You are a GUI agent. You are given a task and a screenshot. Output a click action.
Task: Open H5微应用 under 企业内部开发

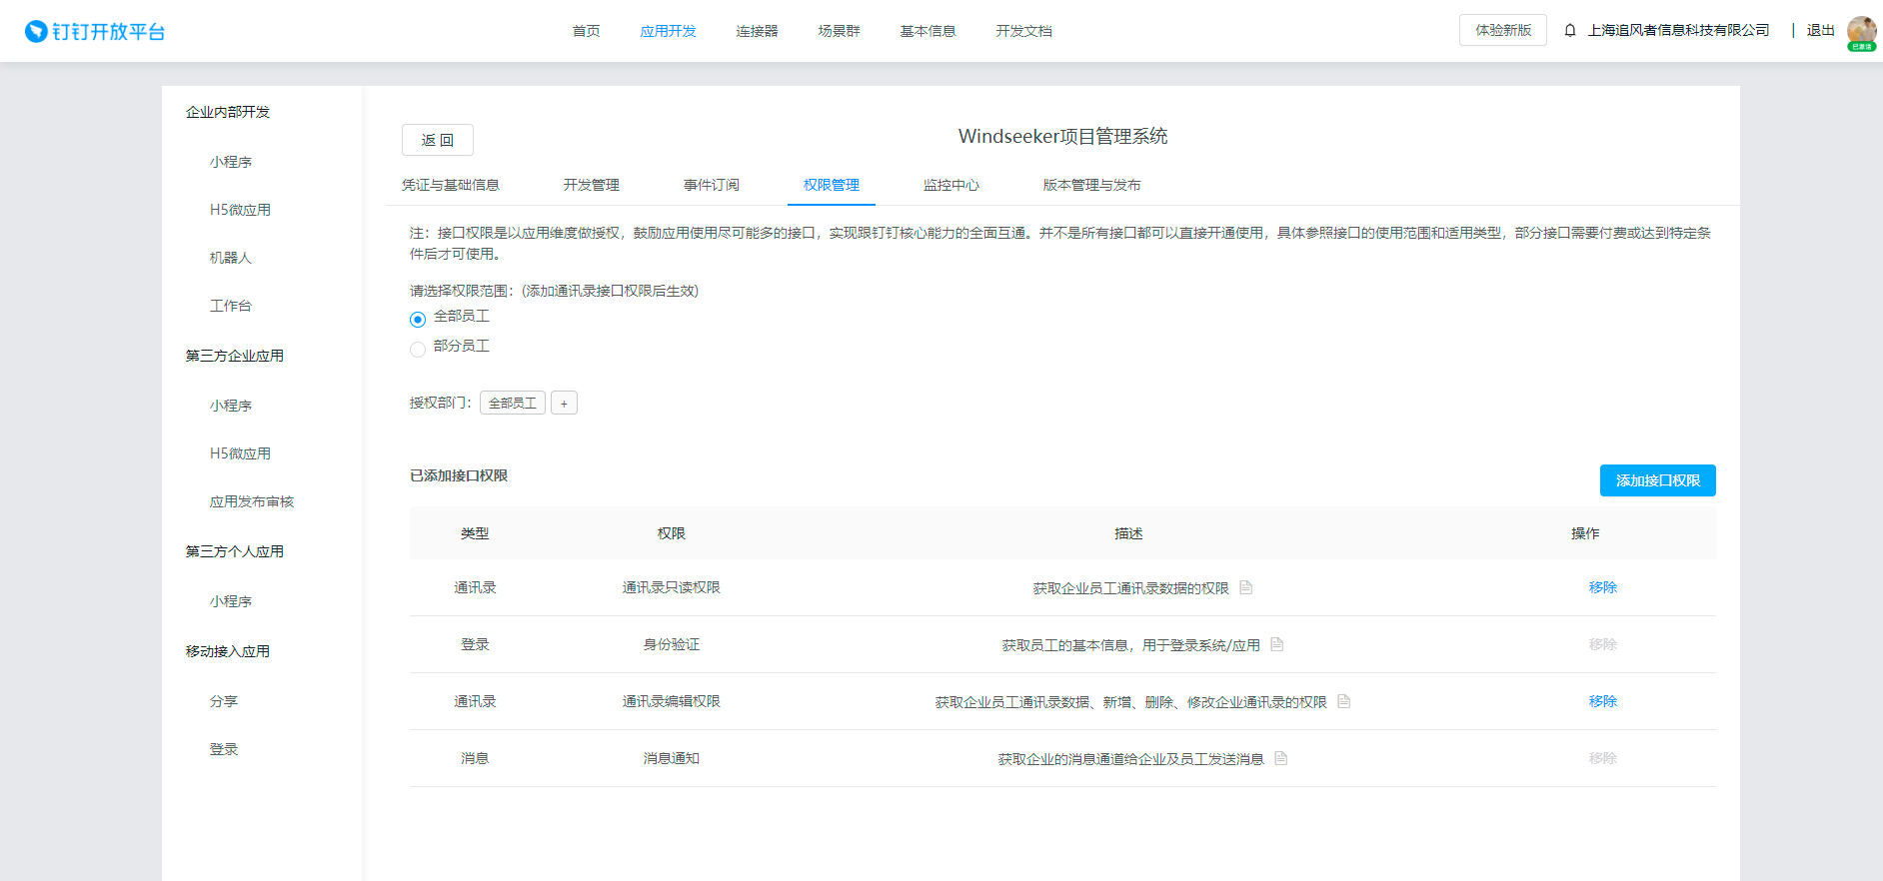click(240, 210)
